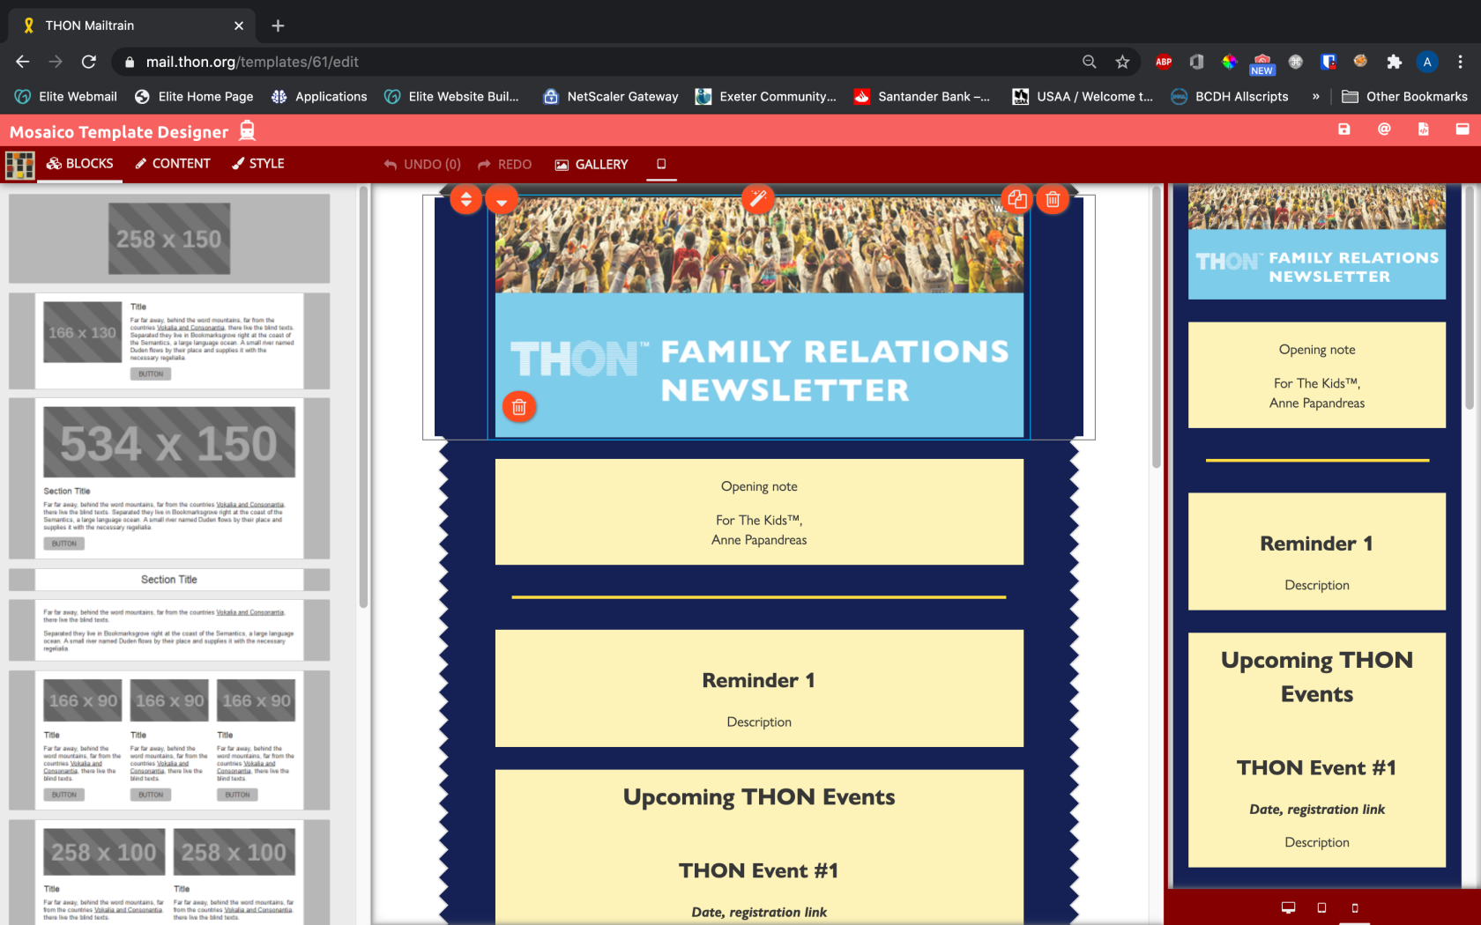Save the template with the floppy disk icon
Image resolution: width=1481 pixels, height=925 pixels.
(1343, 129)
